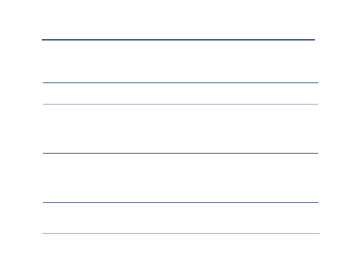Click the first thin line below the header

pyautogui.click(x=180, y=83)
